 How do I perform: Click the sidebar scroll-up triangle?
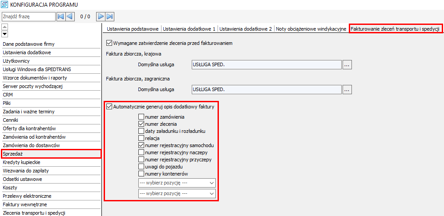(x=4, y=27)
